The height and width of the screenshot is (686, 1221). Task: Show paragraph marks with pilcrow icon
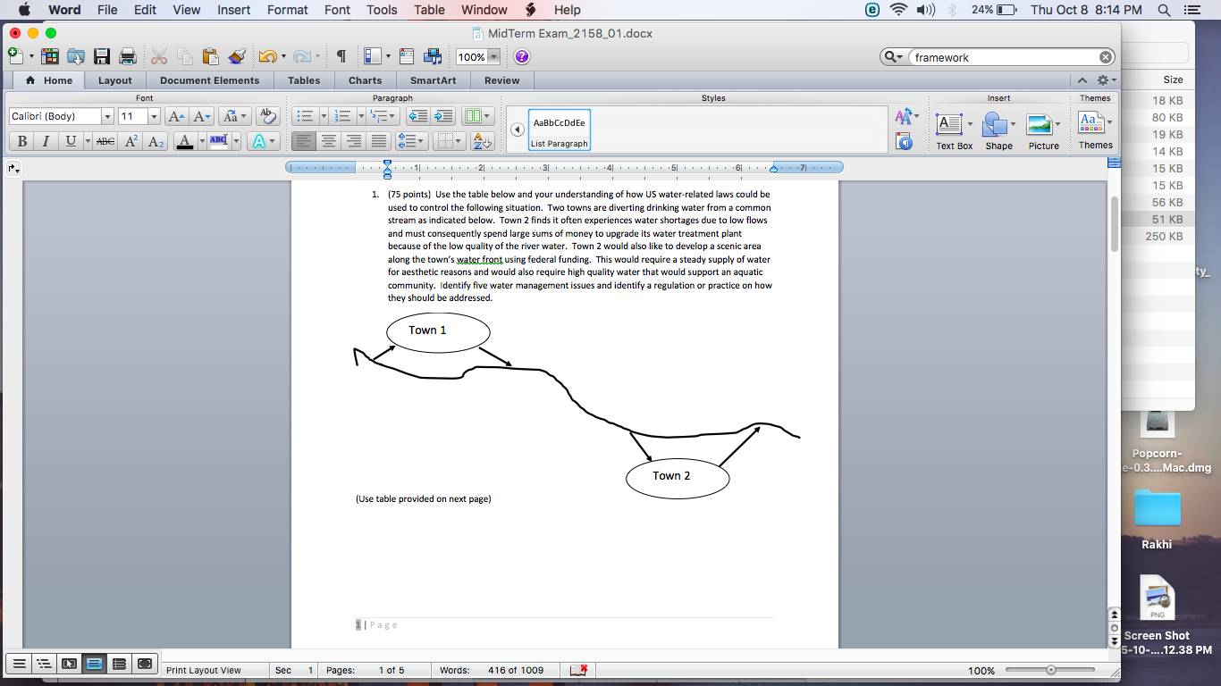(x=341, y=56)
